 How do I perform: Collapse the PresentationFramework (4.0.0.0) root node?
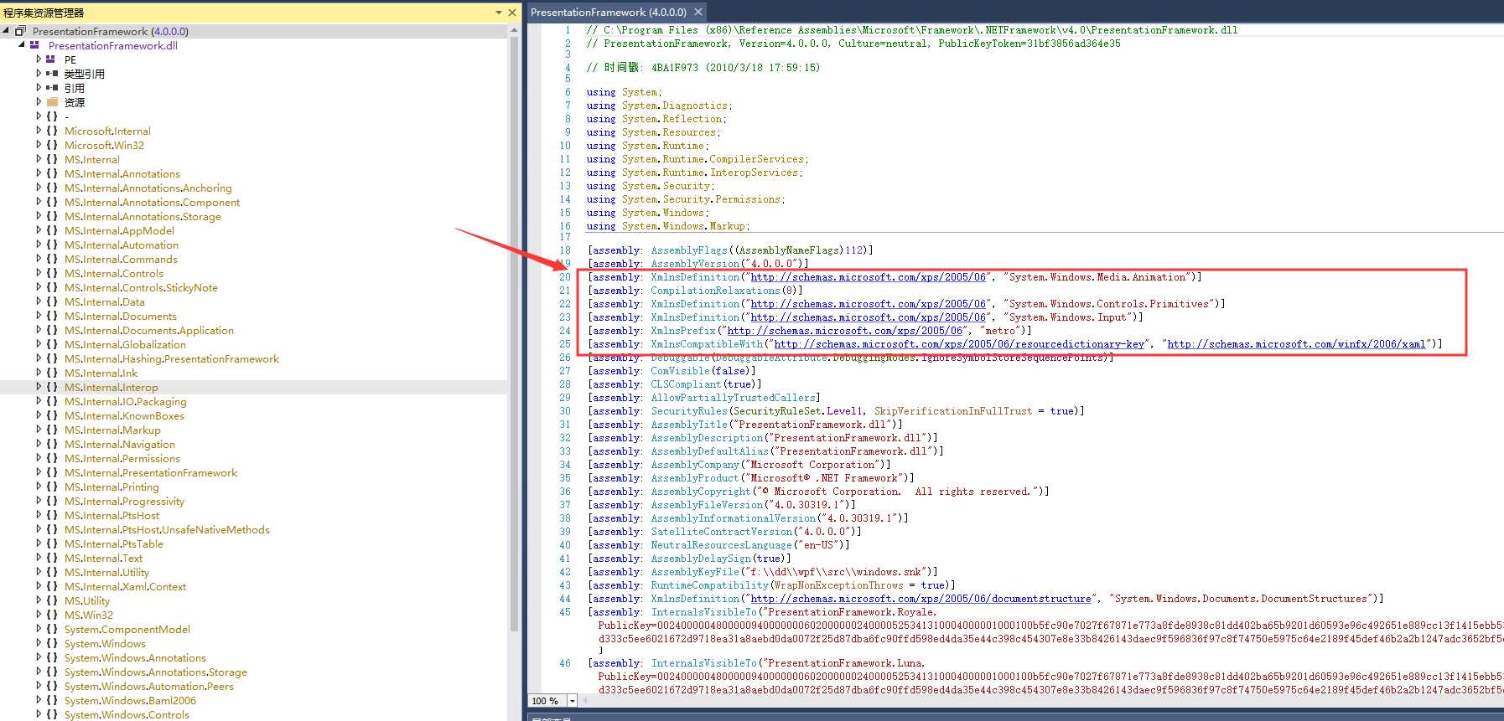click(7, 31)
